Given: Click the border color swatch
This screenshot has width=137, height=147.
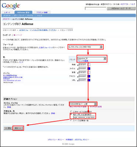Looking at the screenshot, I should (89, 65).
